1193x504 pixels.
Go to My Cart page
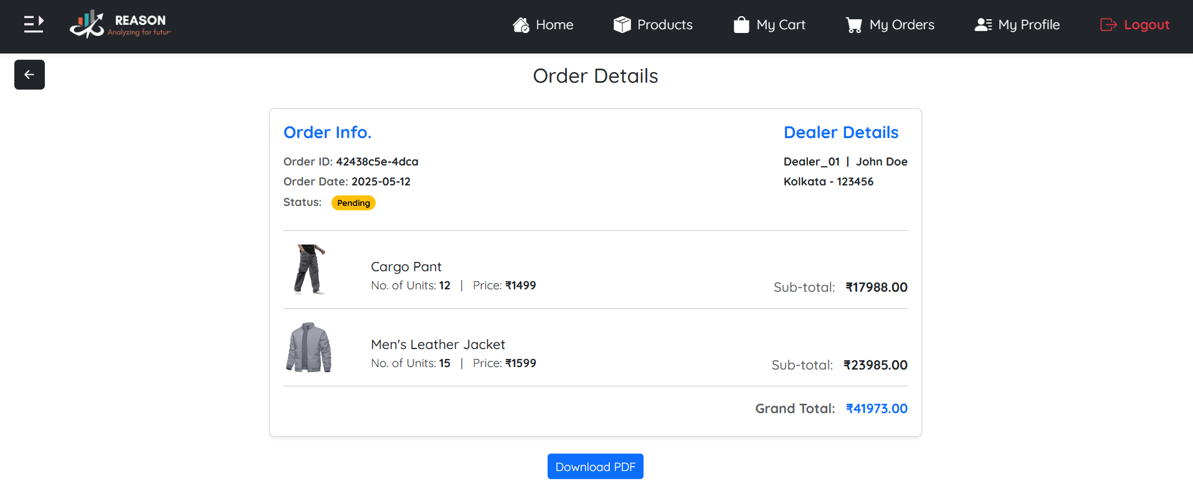click(x=781, y=25)
